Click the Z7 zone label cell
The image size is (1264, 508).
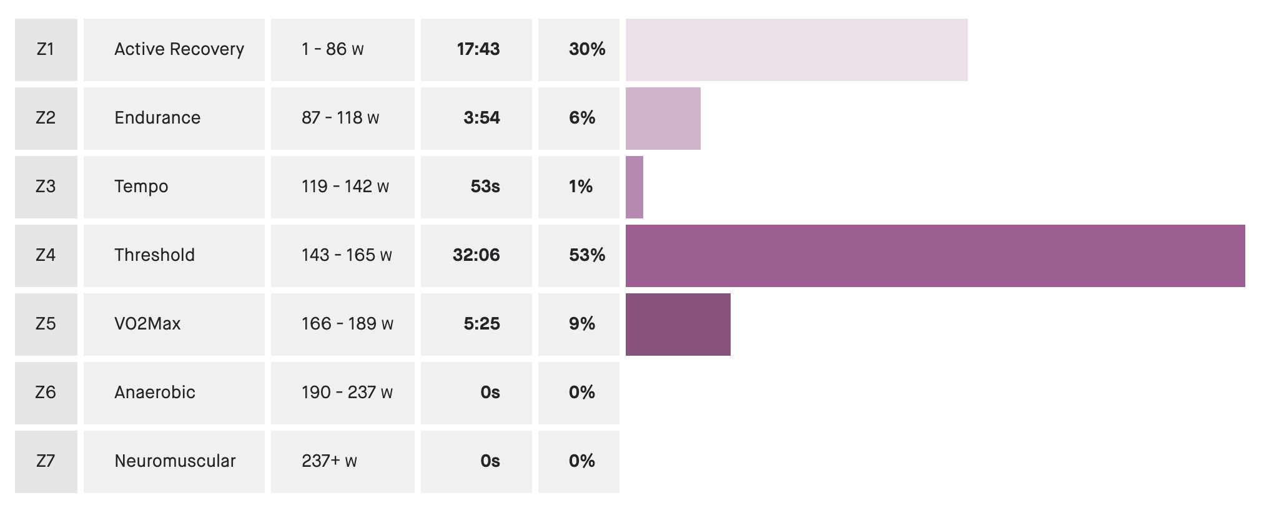tap(46, 461)
